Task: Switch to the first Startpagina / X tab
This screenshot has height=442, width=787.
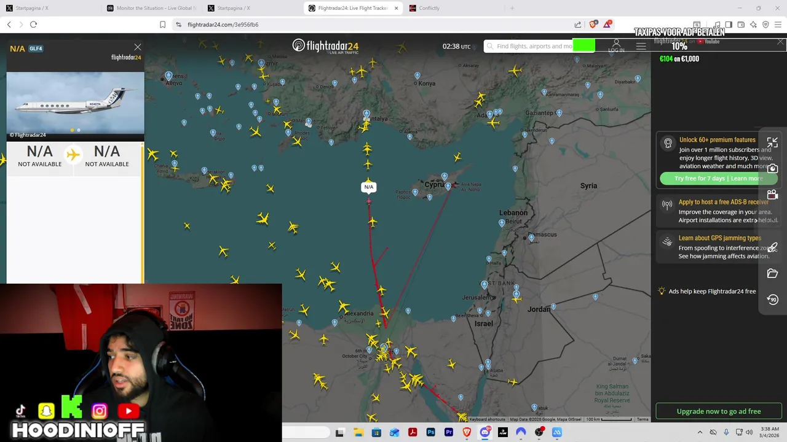Action: 50,8
